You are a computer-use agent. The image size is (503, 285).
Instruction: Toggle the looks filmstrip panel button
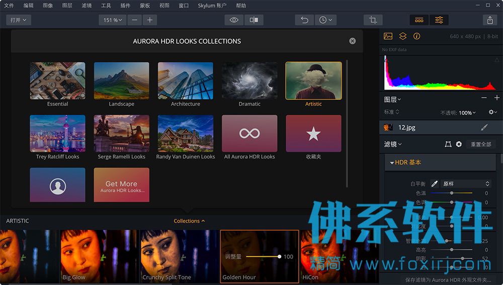tap(419, 20)
